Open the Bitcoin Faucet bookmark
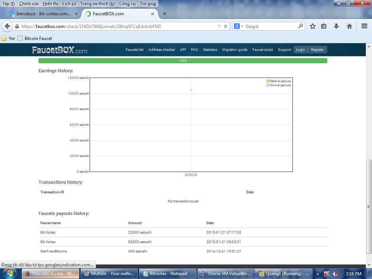This screenshot has width=372, height=279. 35,38
